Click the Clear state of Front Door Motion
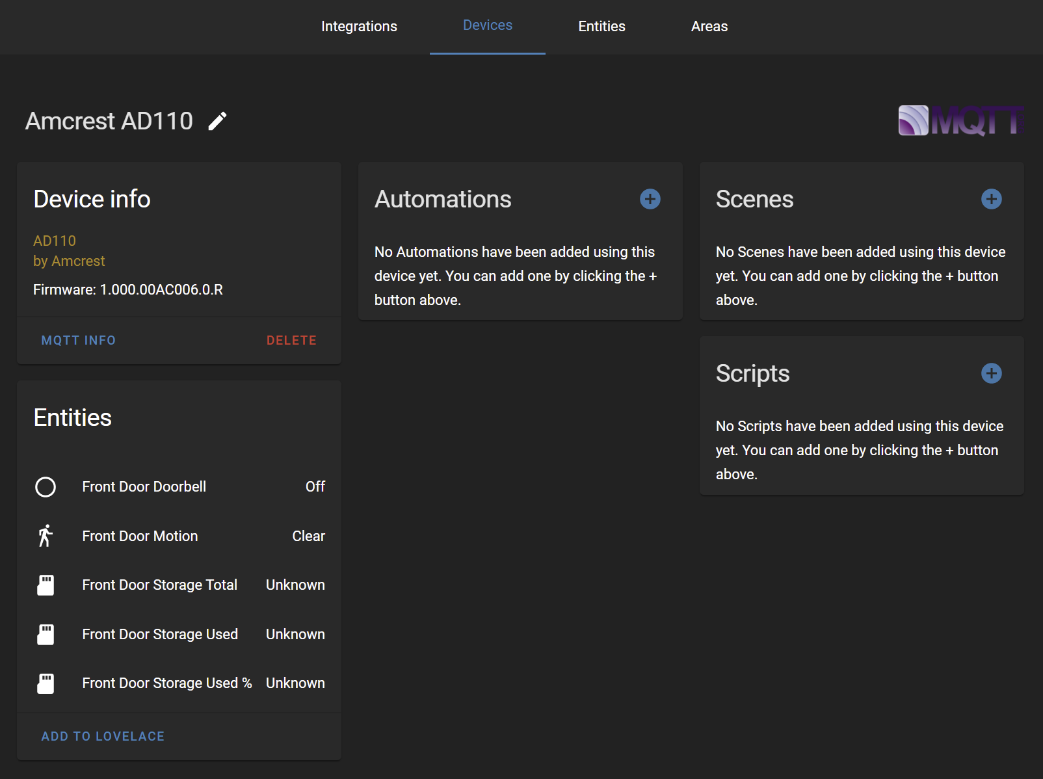 pyautogui.click(x=308, y=536)
